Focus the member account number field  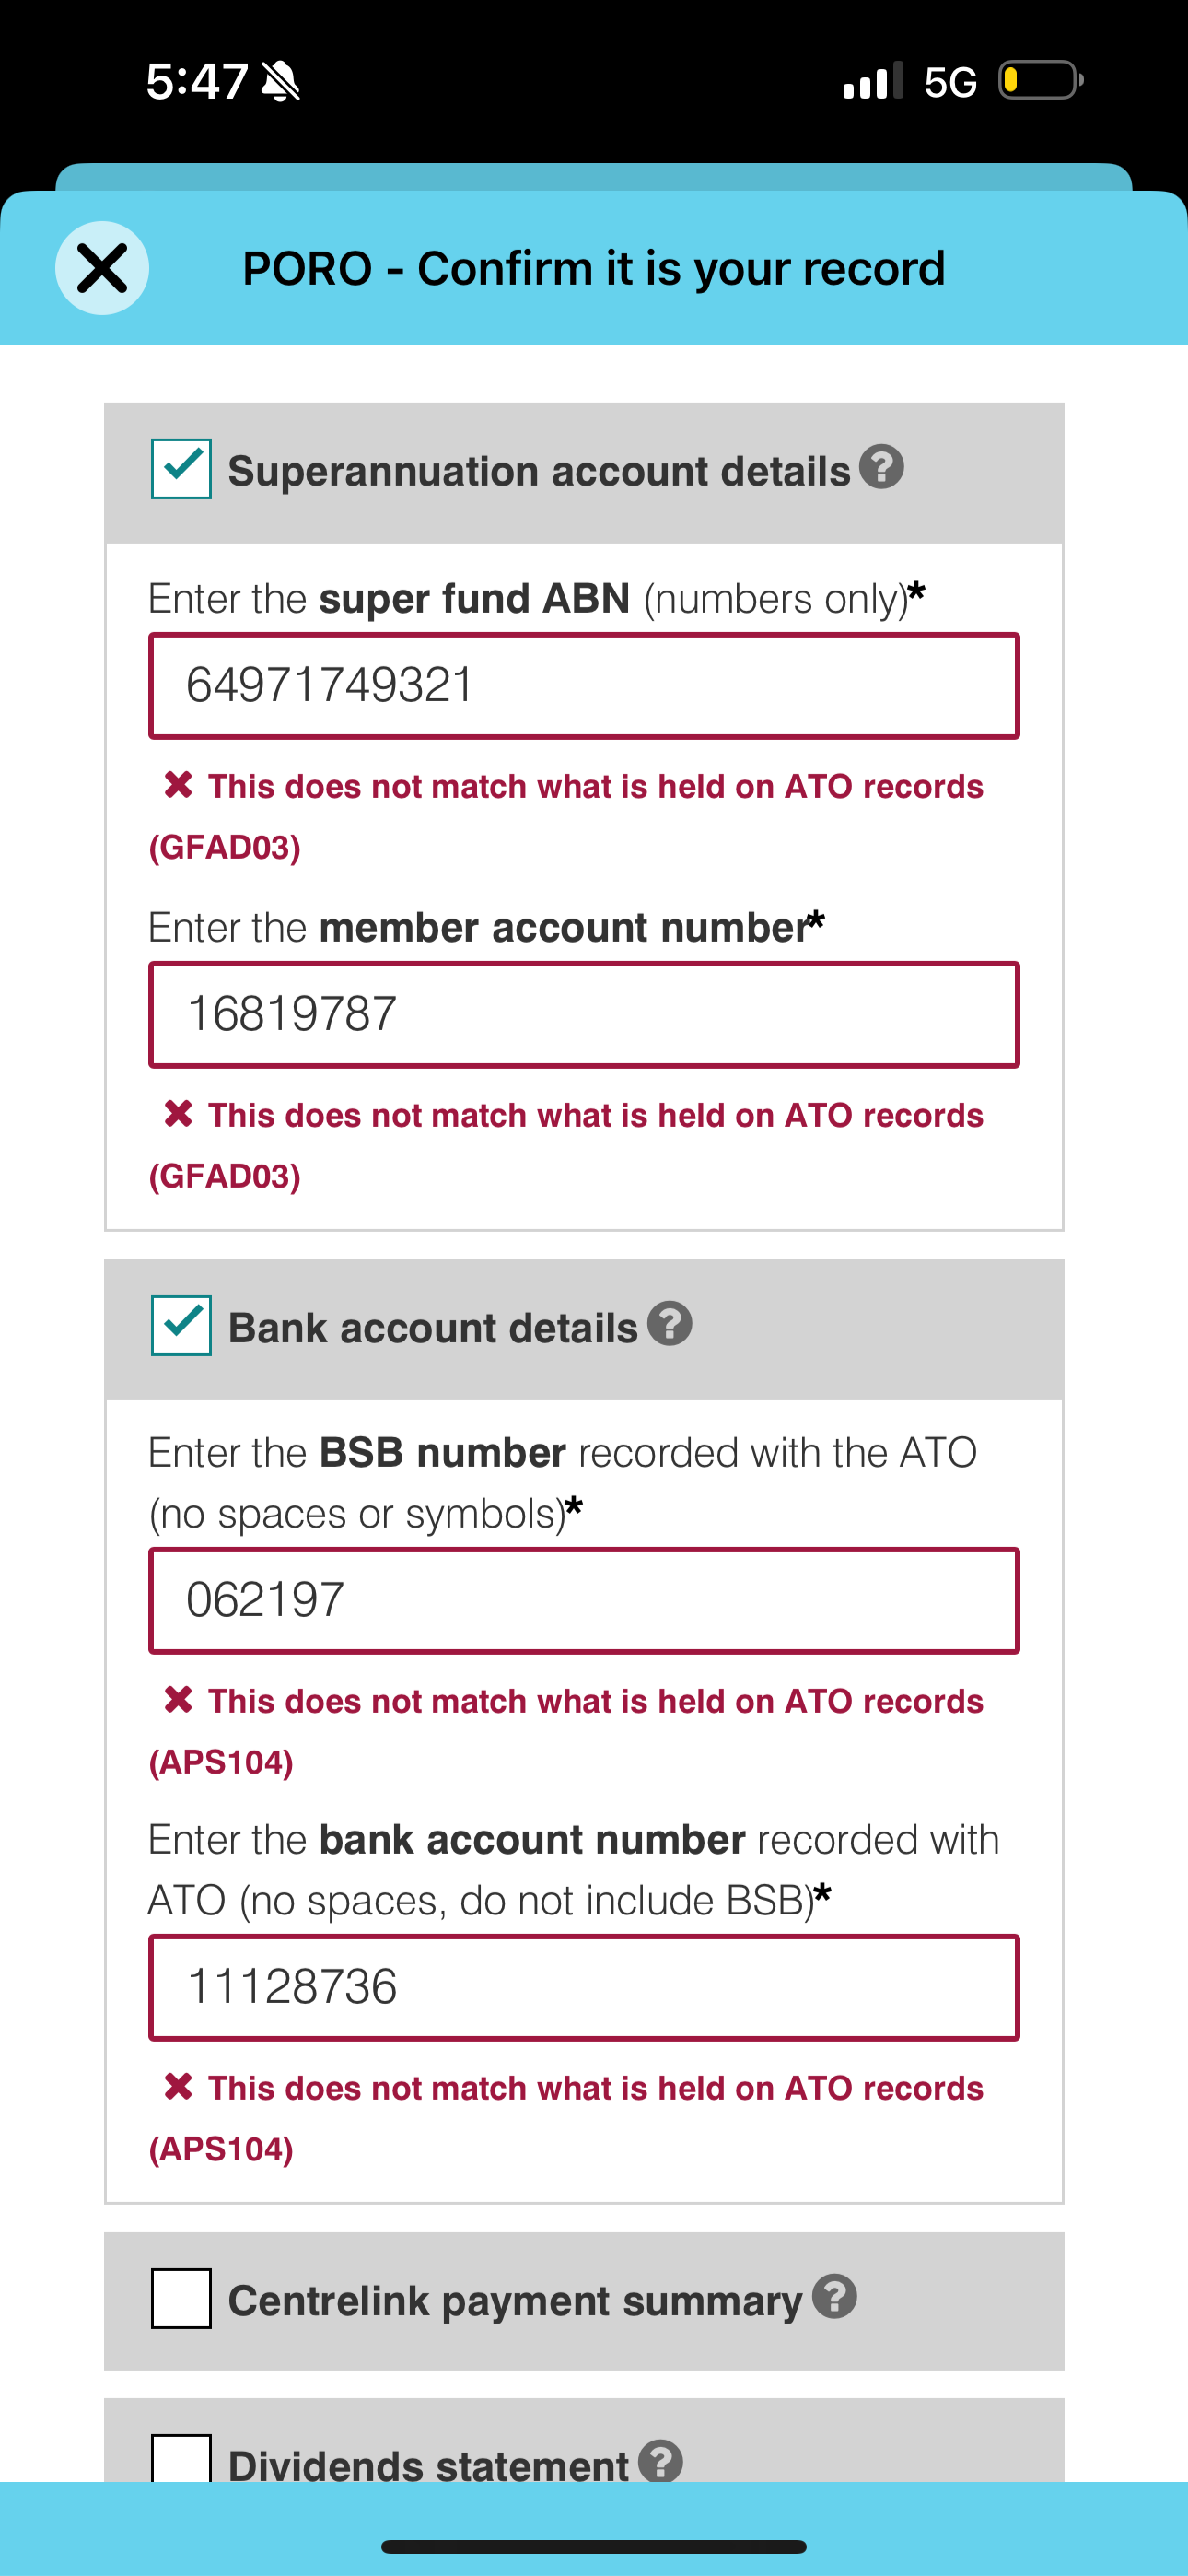tap(584, 1015)
